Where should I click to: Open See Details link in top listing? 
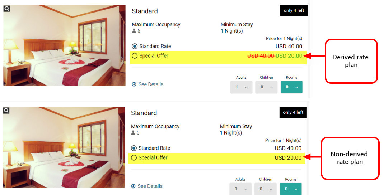pos(151,84)
